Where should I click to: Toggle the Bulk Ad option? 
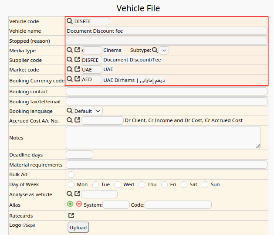pos(71,174)
